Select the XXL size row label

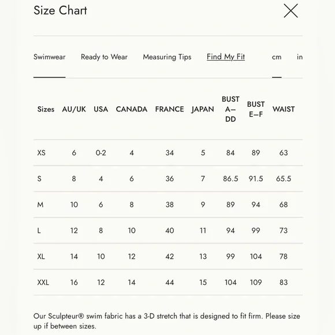coord(43,282)
